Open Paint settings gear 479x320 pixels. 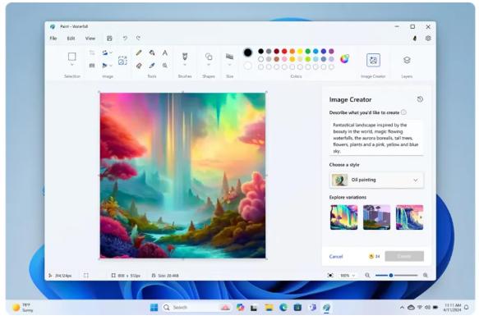[x=428, y=38]
